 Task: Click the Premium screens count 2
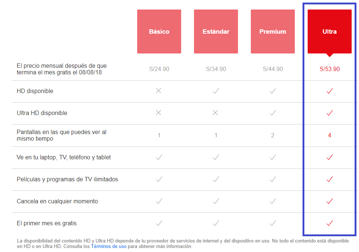pos(273,135)
